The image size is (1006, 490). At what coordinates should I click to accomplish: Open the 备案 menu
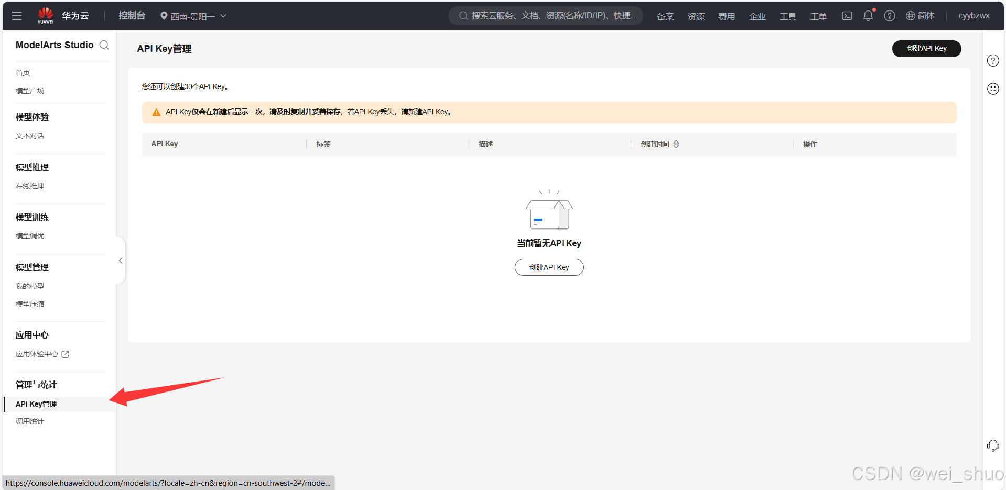click(x=665, y=16)
